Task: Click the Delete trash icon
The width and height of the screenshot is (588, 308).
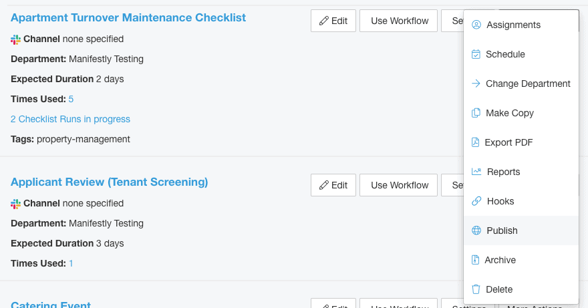Action: (x=476, y=289)
